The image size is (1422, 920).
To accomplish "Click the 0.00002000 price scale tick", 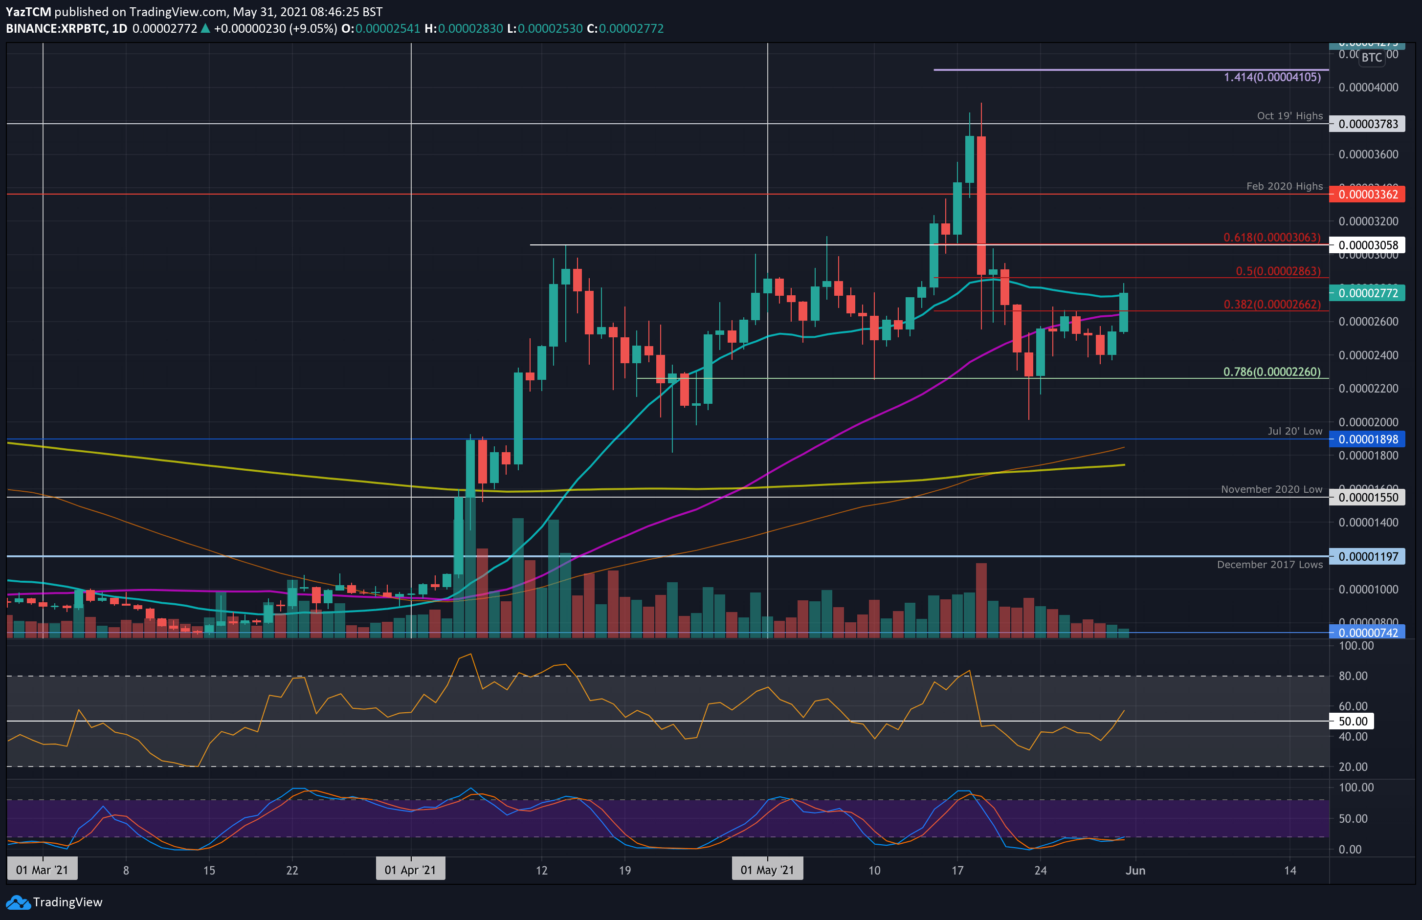I will 1368,422.
